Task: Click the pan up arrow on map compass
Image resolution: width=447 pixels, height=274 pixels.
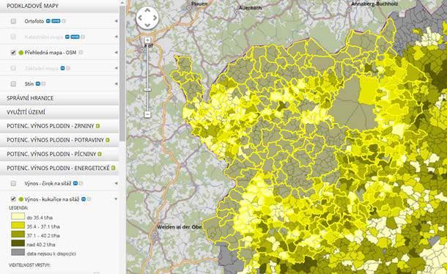Action: pos(147,10)
